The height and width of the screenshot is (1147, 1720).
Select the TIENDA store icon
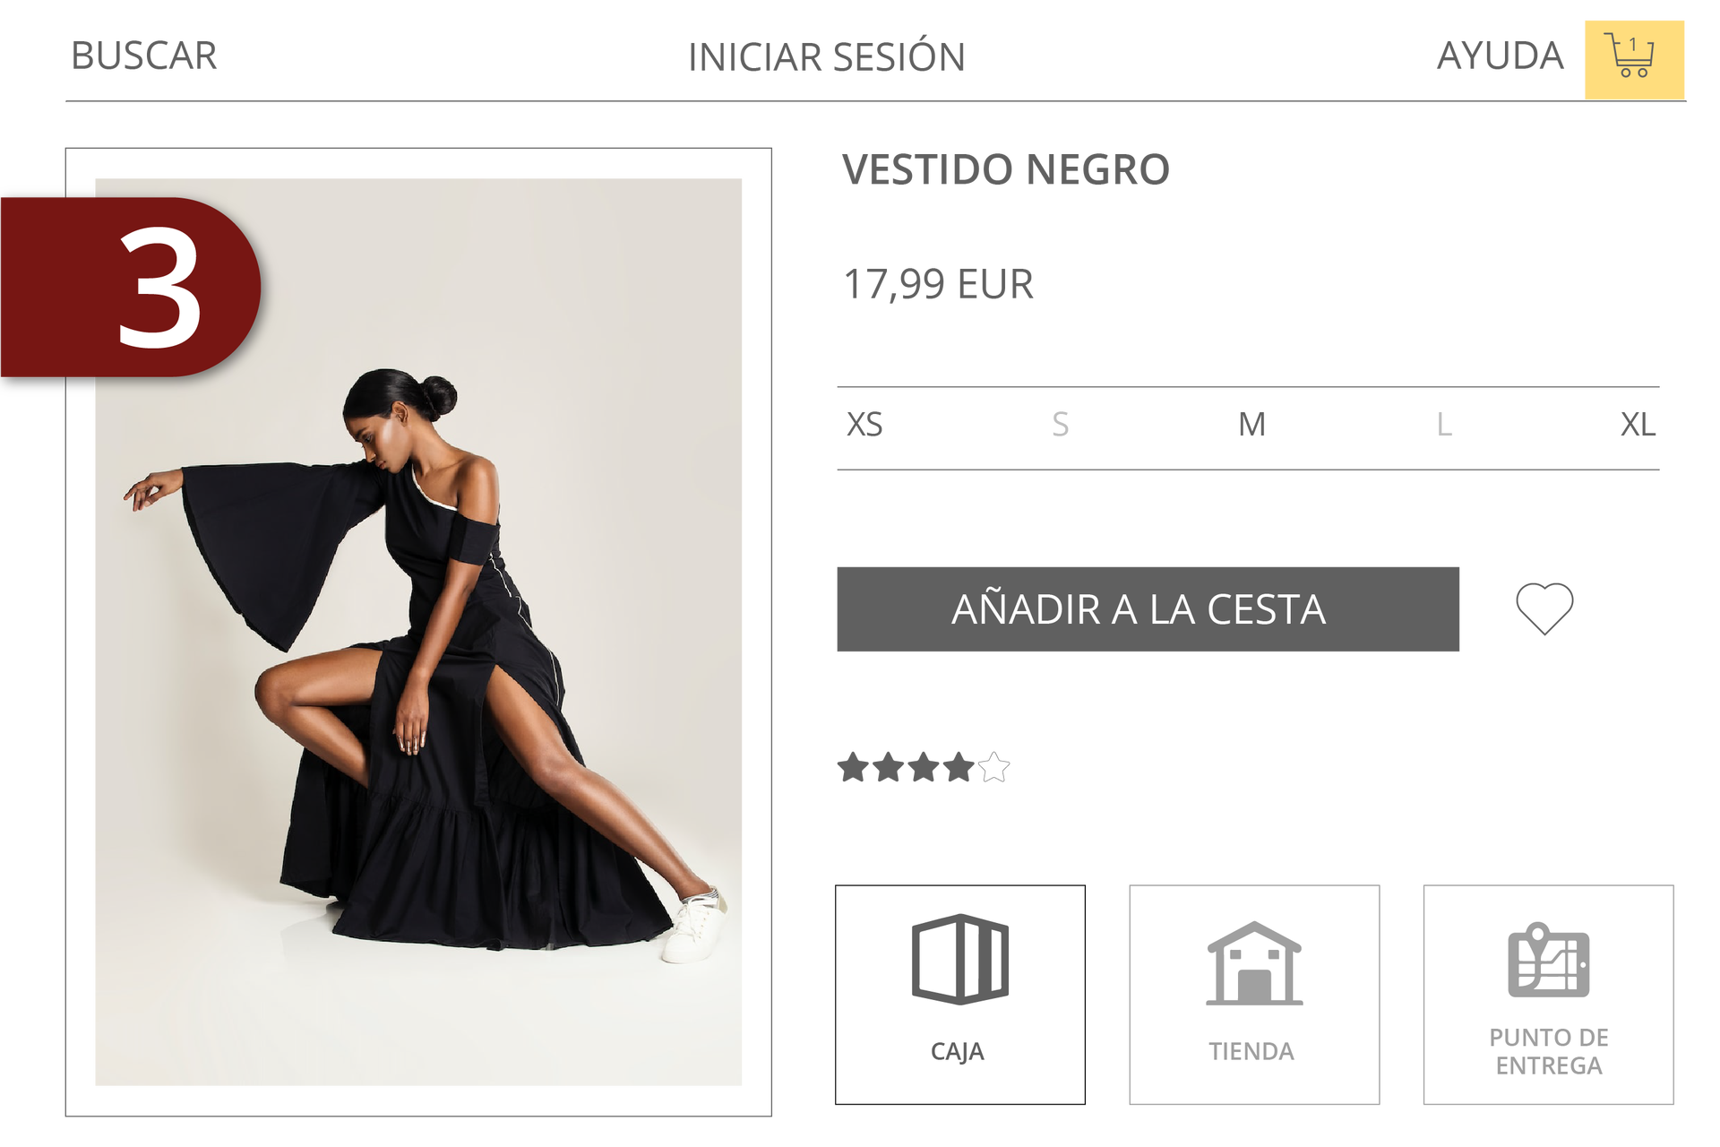(x=1254, y=963)
